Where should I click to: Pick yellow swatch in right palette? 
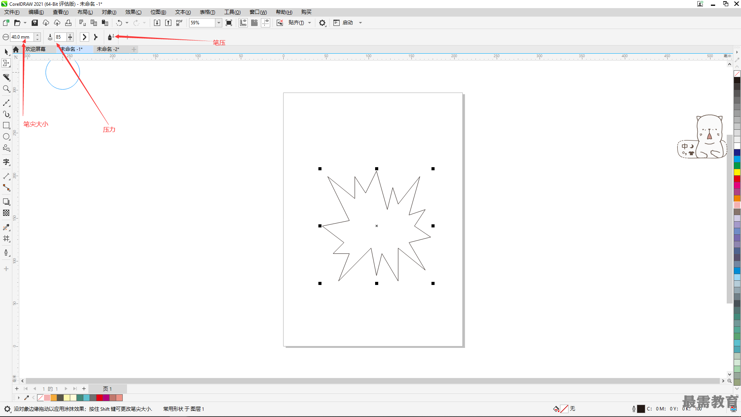point(737,172)
